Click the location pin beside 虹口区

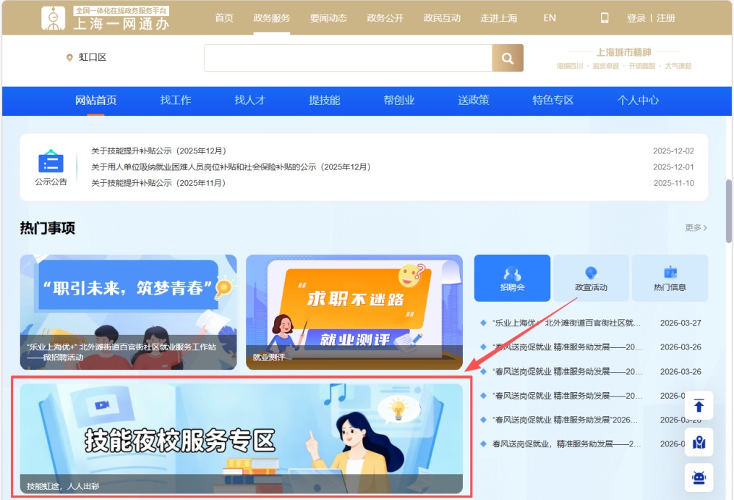point(69,58)
